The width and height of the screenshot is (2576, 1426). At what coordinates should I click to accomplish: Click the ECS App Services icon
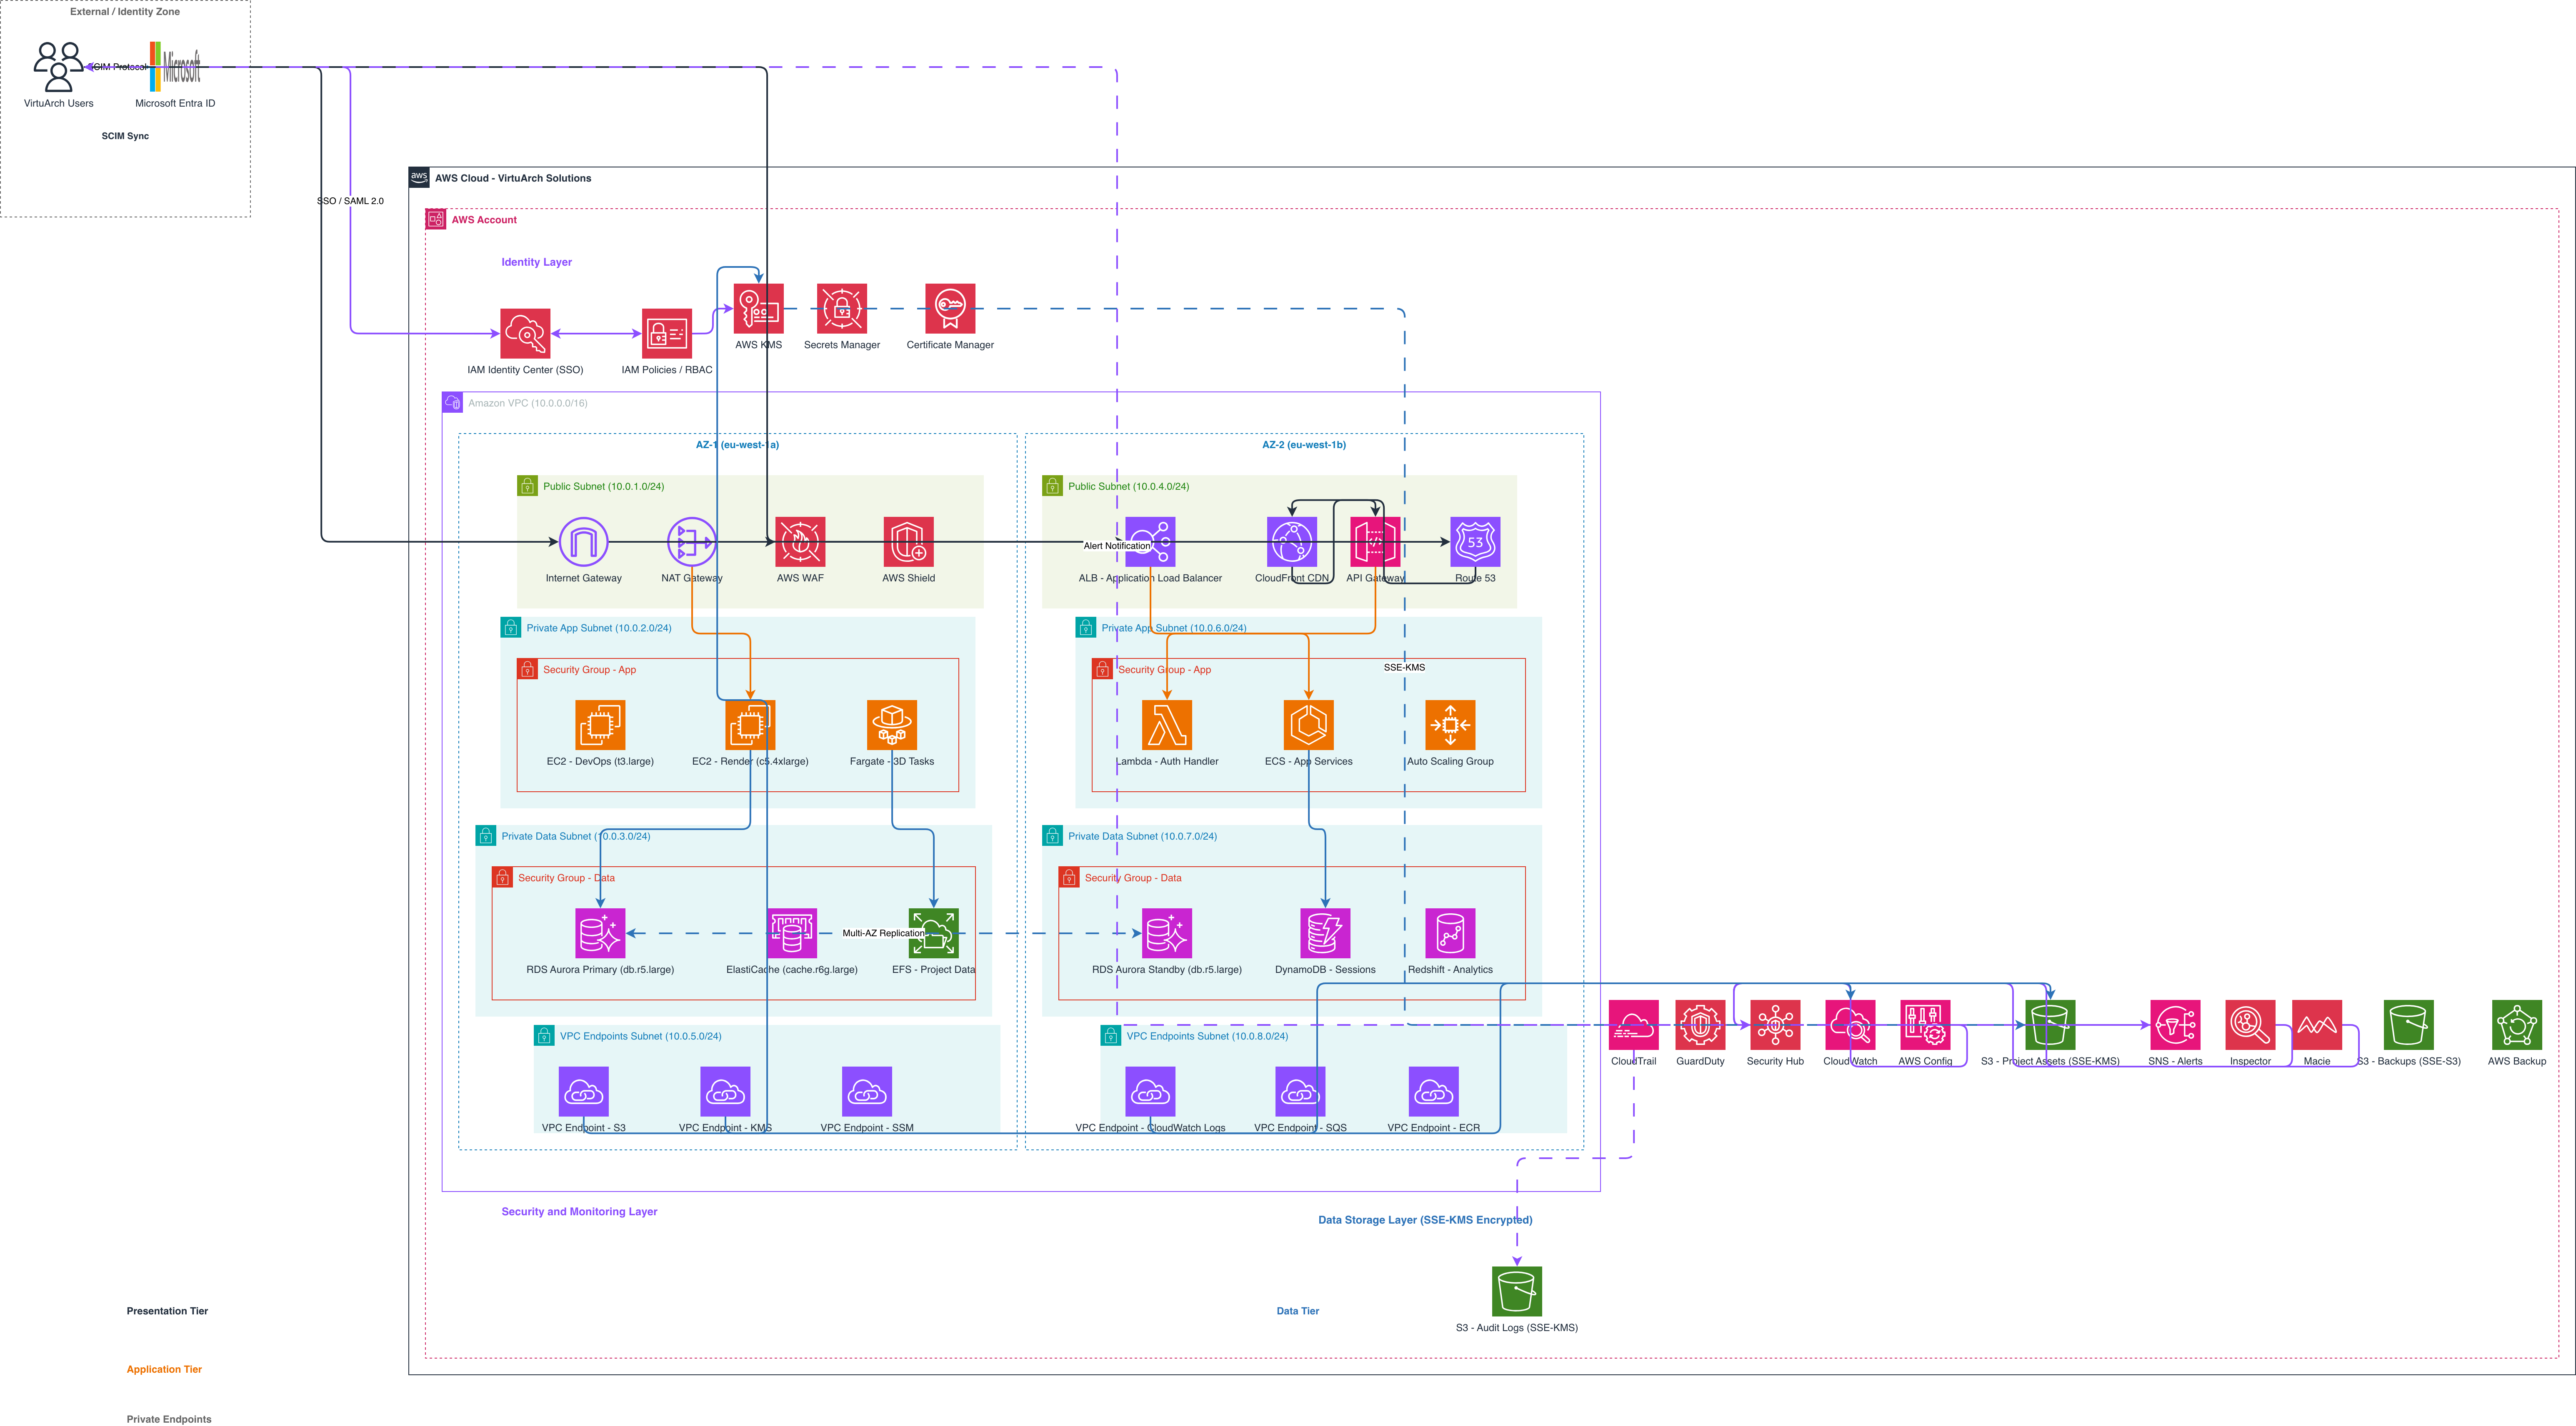pyautogui.click(x=1309, y=725)
